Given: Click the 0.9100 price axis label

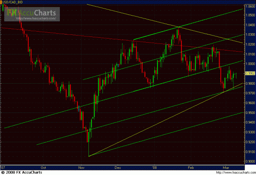Looking at the screenshot, I should 250,152.
